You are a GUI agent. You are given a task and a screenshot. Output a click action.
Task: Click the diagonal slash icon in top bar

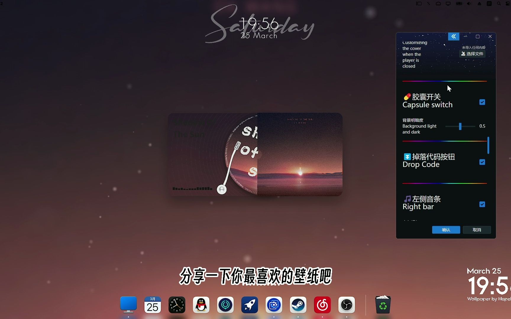(428, 4)
